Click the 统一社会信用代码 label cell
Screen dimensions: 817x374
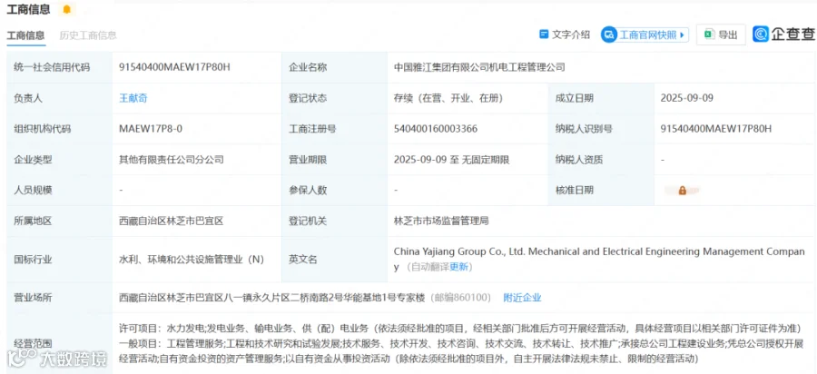(59, 67)
